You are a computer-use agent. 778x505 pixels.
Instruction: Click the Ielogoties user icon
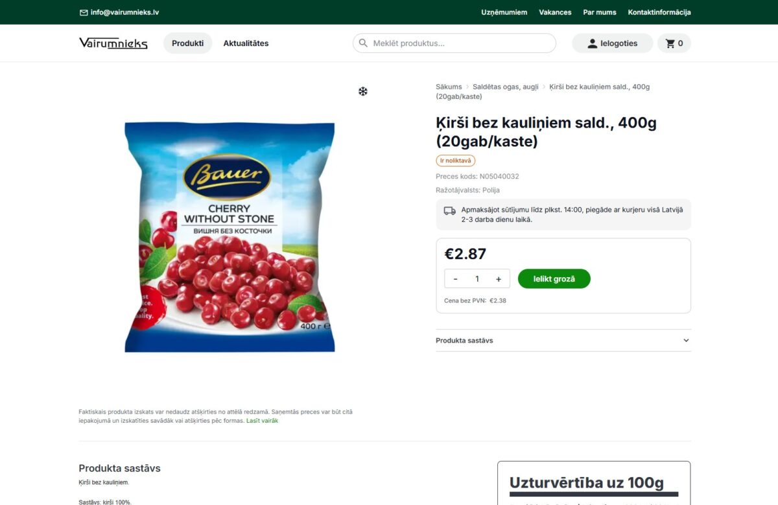click(x=592, y=43)
